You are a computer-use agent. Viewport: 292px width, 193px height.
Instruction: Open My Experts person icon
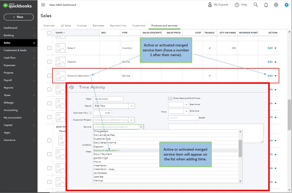click(x=210, y=5)
